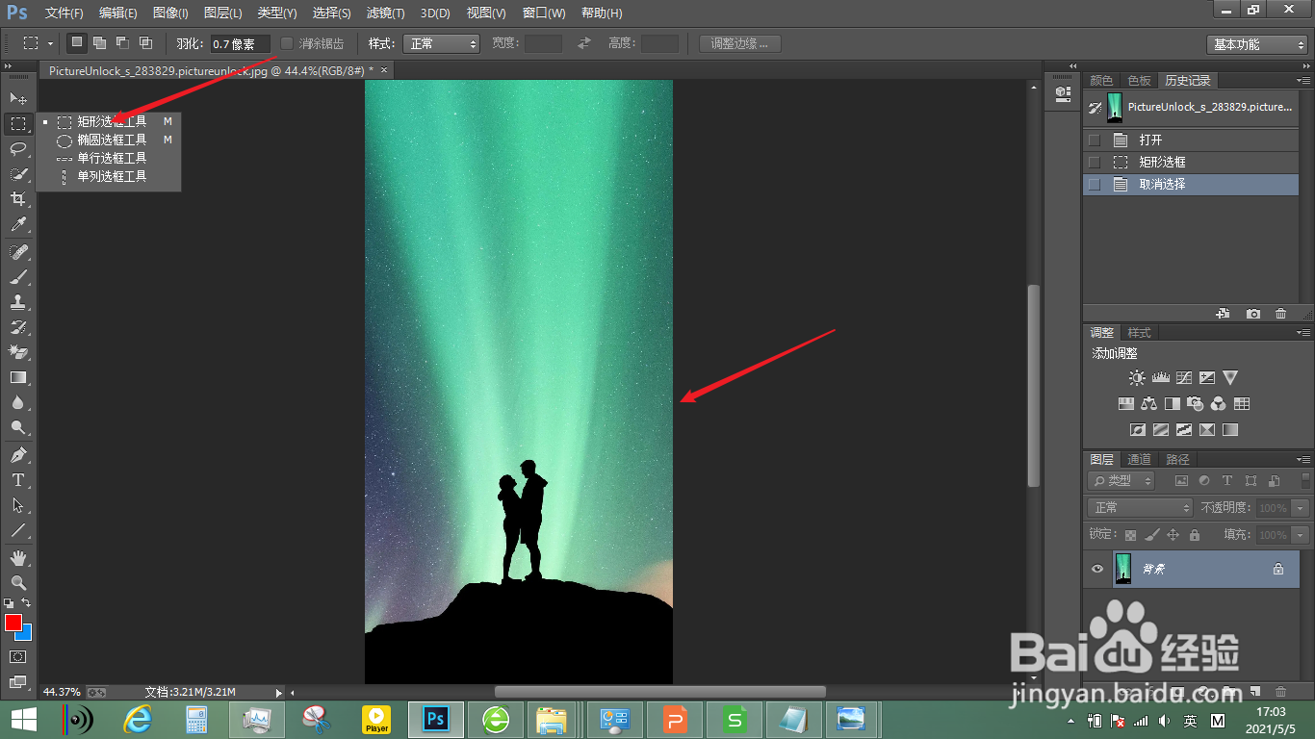
Task: Select the Move tool
Action: coord(18,98)
